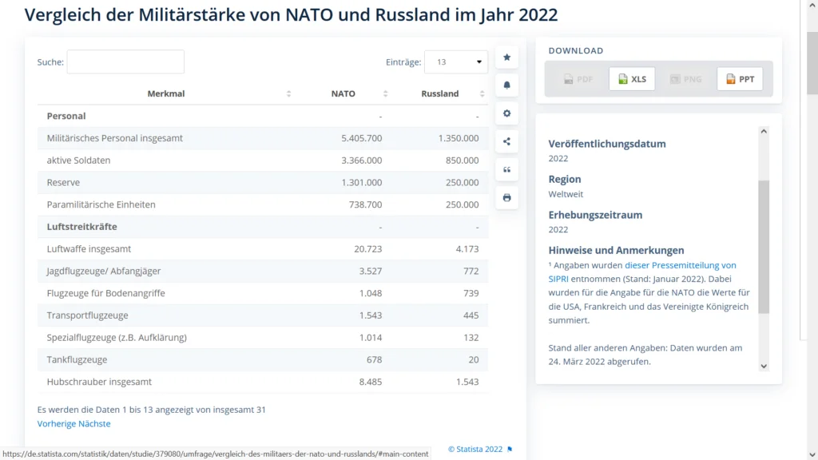This screenshot has width=818, height=460.
Task: Click the quotation citation icon
Action: [x=506, y=169]
